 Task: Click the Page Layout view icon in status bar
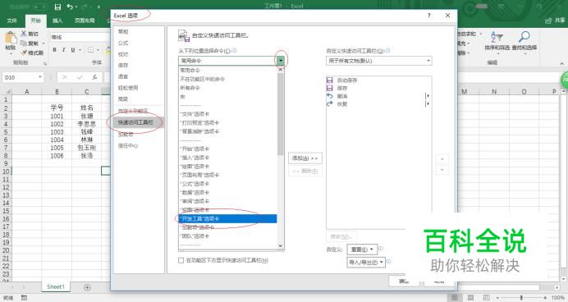point(470,298)
